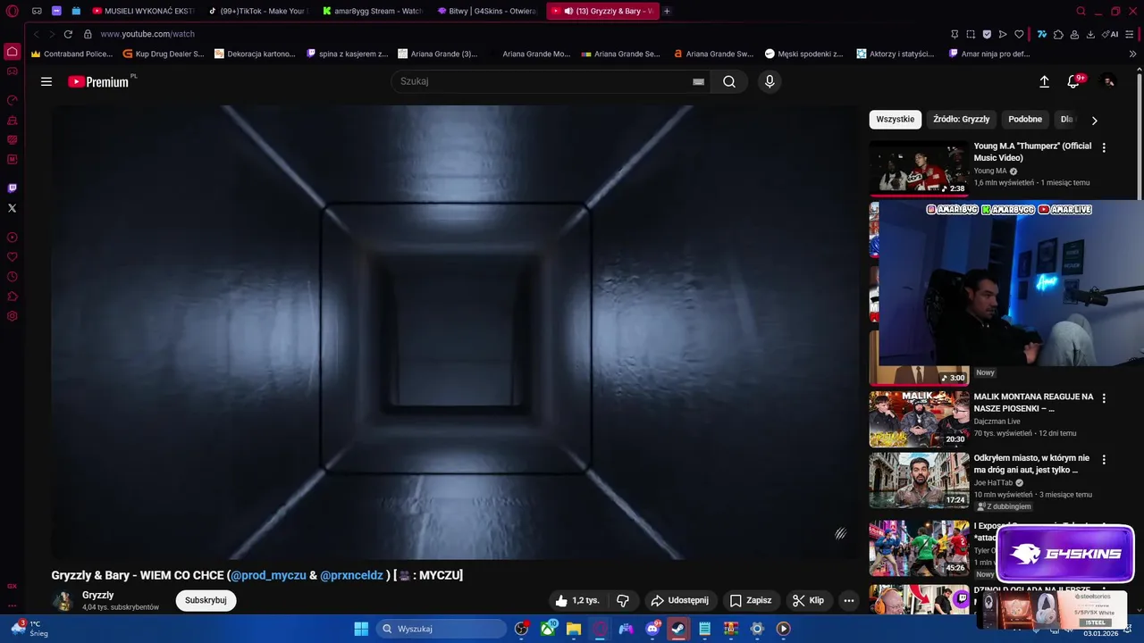Screen dimensions: 1144x643
Task: Open the Gryzzly channel name
Action: coord(97,595)
